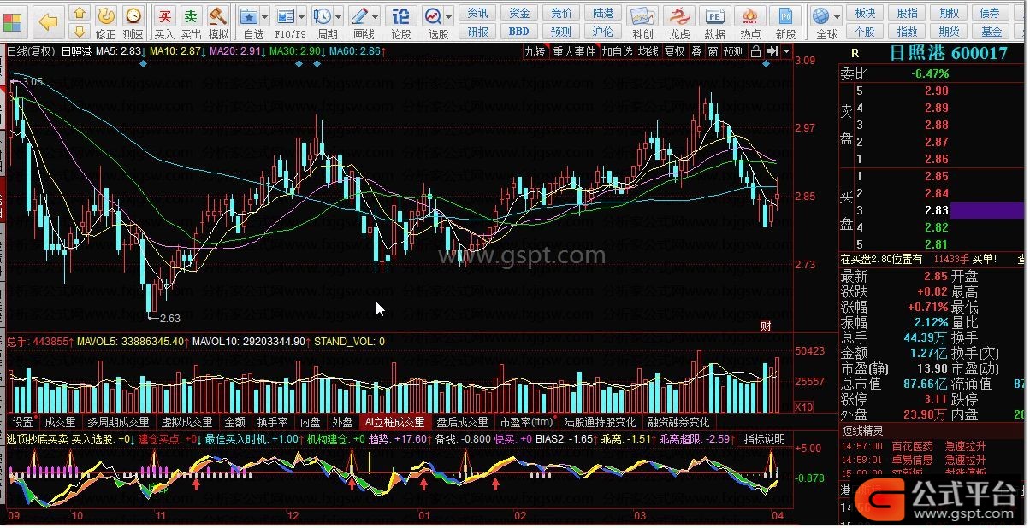This screenshot has height=528, width=1030.
Task: Click the up arrow page icon
Action: [79, 14]
